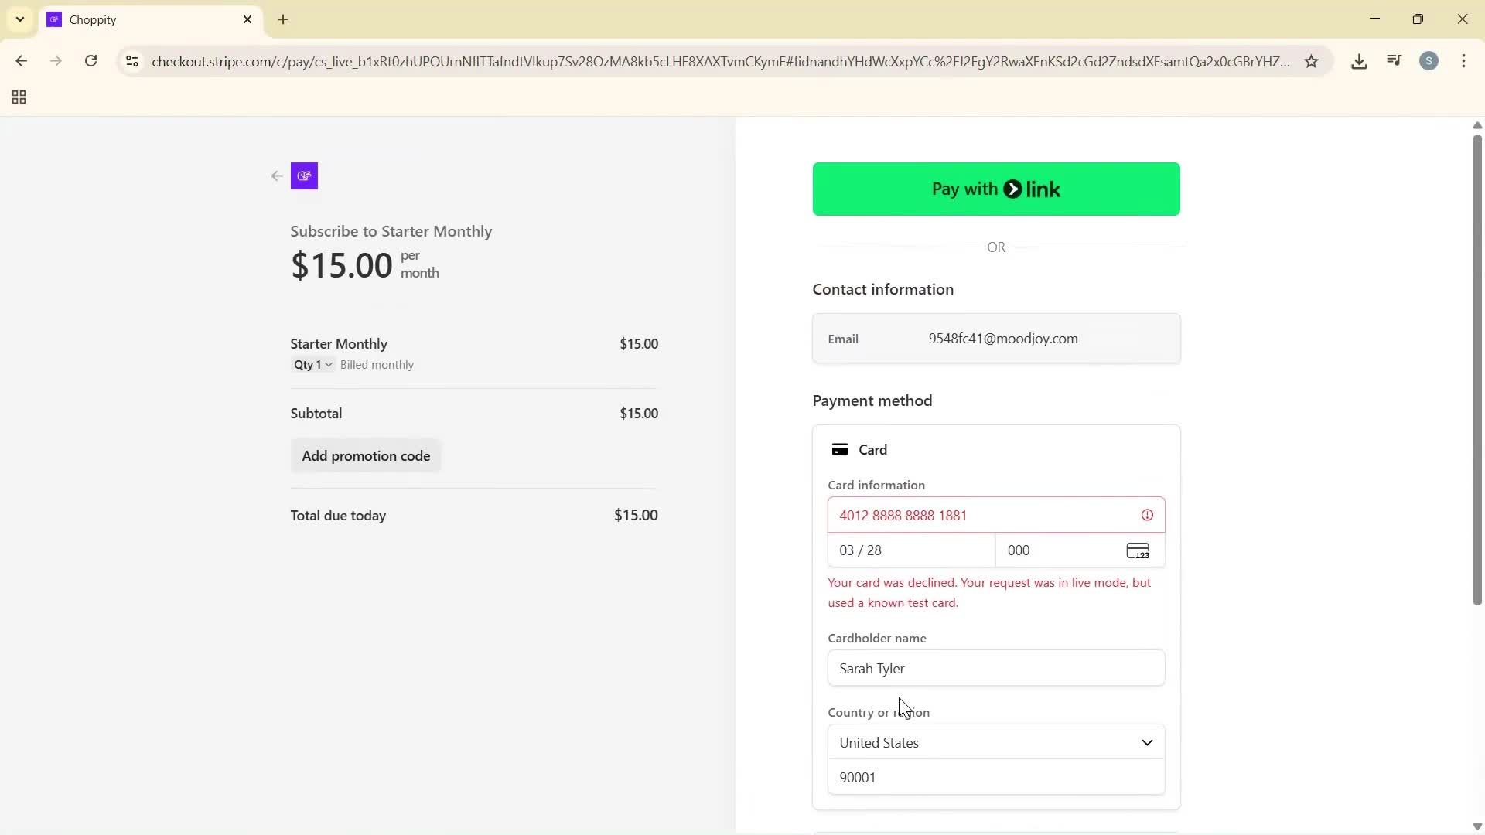
Task: Click the scrollbar down arrow
Action: click(x=1476, y=826)
